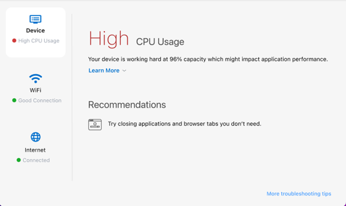Click the browser window recommendation icon
The image size is (346, 206).
coord(95,124)
